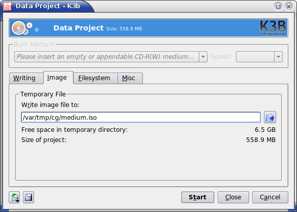
Task: Click the Close button at bottom
Action: pos(233,197)
